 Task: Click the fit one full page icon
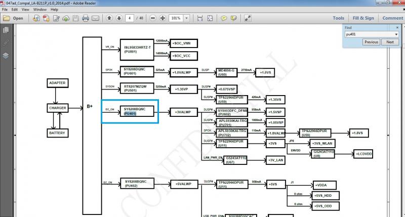[210, 18]
